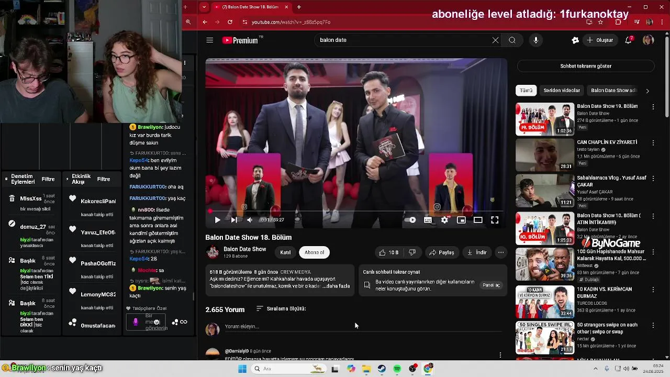The width and height of the screenshot is (670, 377).
Task: Open the account avatar menu on YouTube
Action: (649, 40)
